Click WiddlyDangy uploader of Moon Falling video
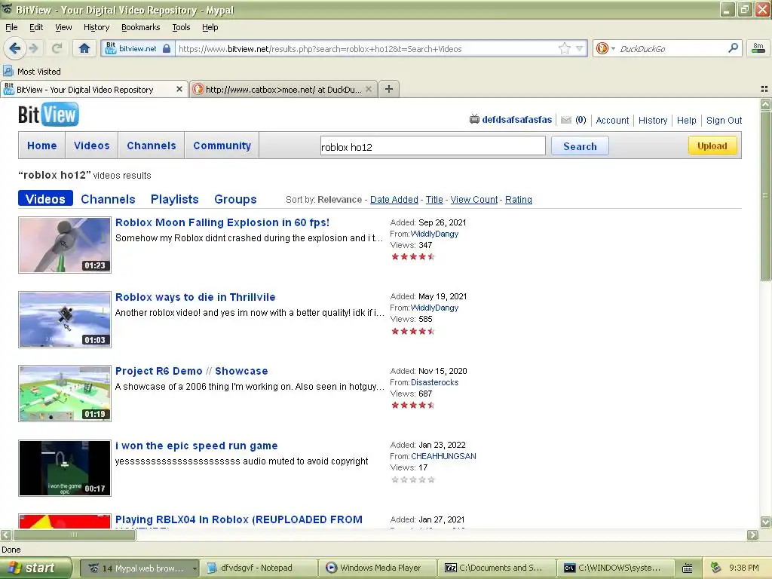The image size is (772, 579). tap(434, 234)
